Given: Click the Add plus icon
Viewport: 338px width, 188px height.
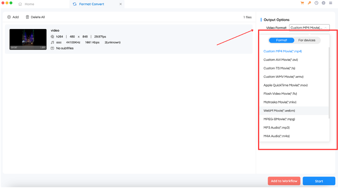Looking at the screenshot, I should coord(9,17).
